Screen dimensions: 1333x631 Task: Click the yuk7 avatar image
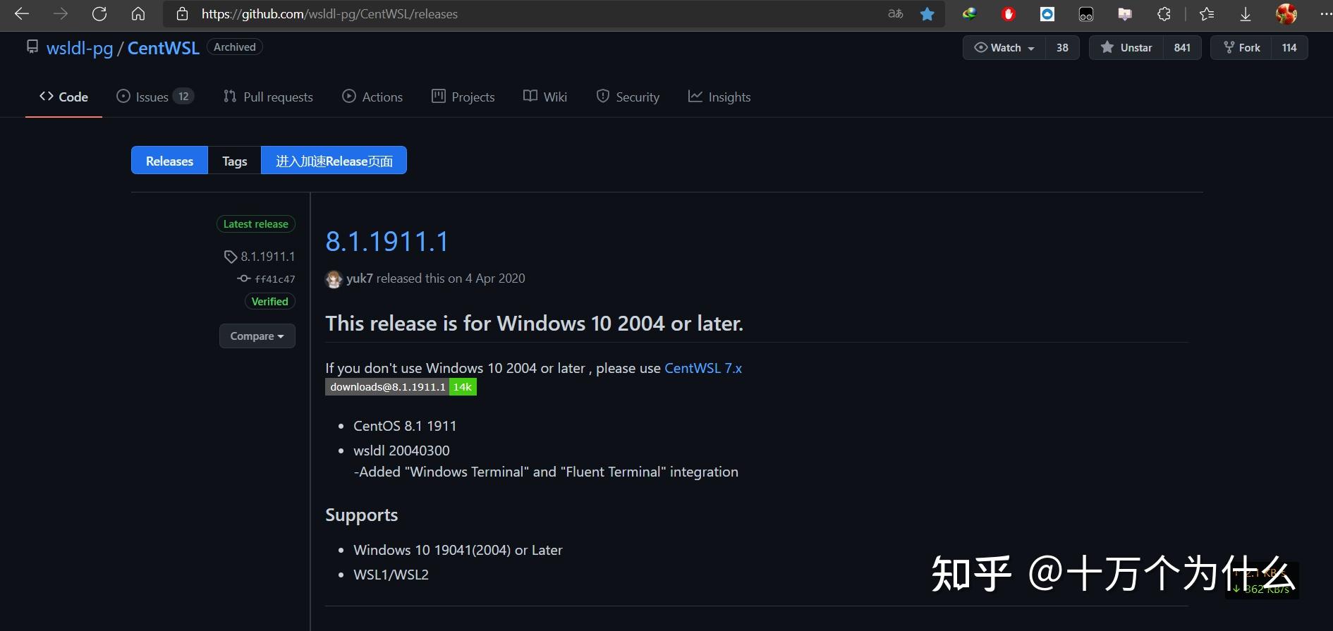[334, 279]
